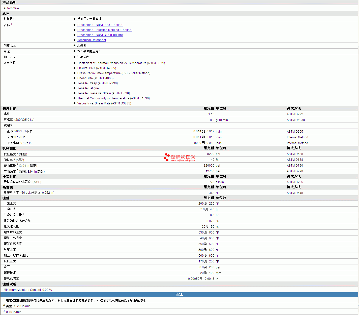The width and height of the screenshot is (359, 315).
Task: Click ASTM D1238 test method
Action: (296, 120)
